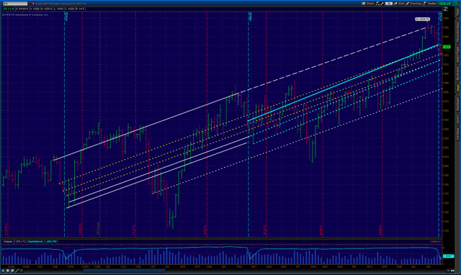Toggle the Volume study label

(x=7, y=241)
